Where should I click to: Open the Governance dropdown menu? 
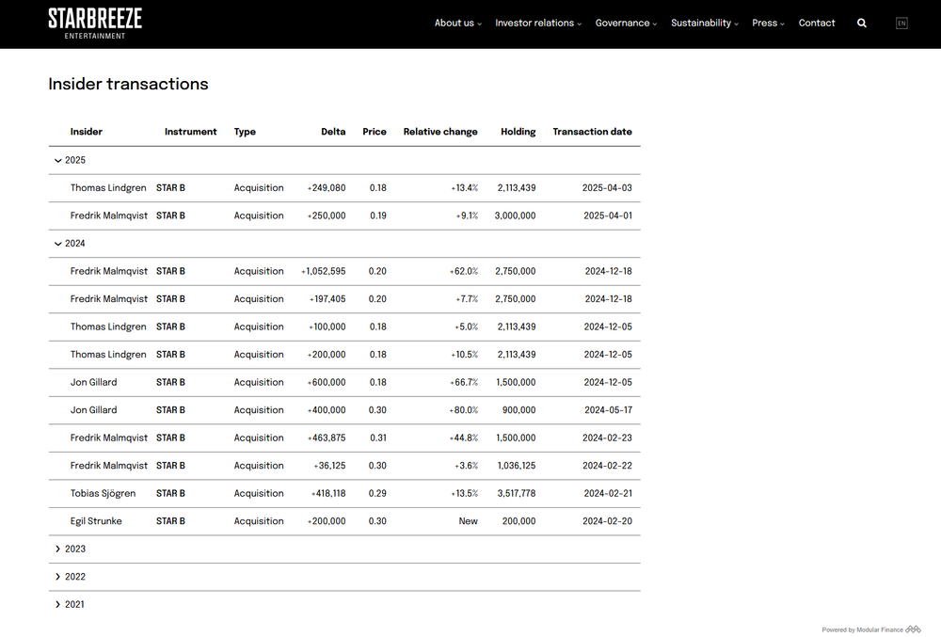pyautogui.click(x=626, y=23)
